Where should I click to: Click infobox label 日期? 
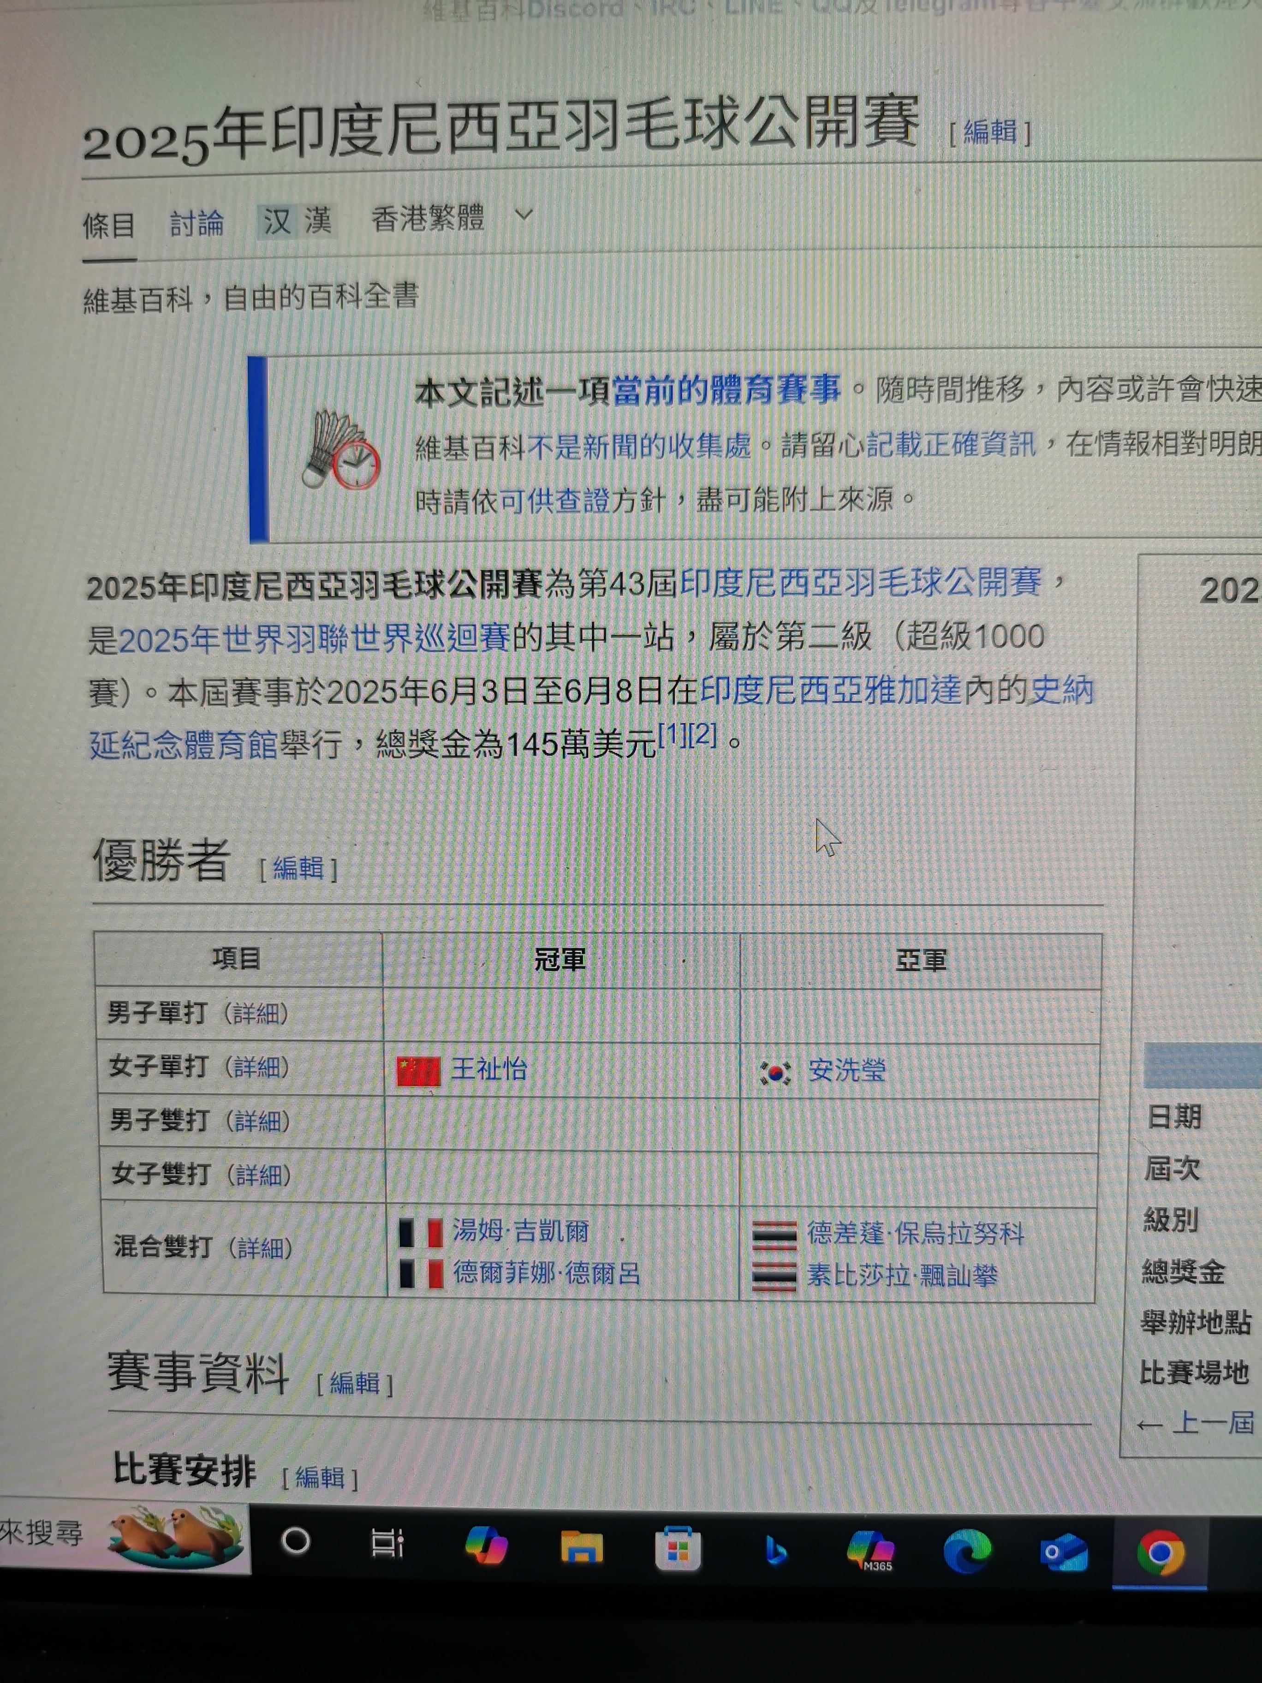pos(1174,1117)
